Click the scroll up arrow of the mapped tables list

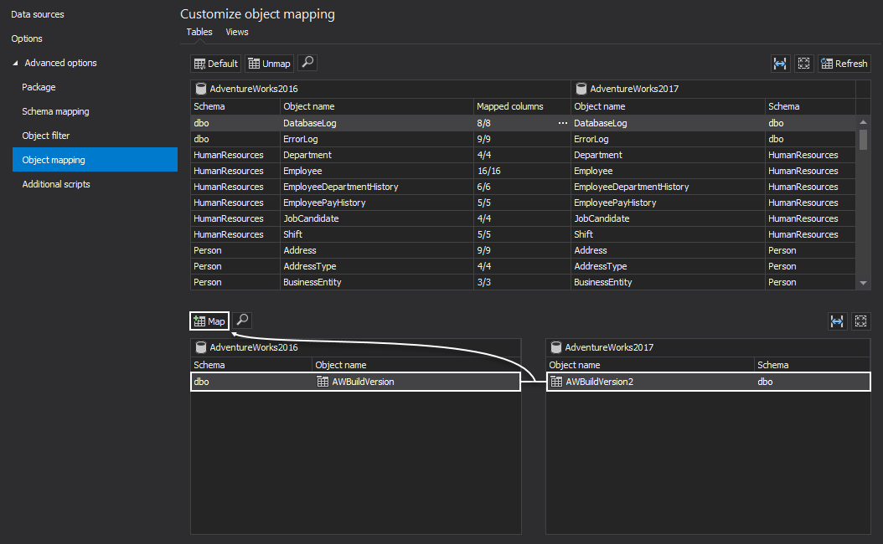click(x=864, y=123)
